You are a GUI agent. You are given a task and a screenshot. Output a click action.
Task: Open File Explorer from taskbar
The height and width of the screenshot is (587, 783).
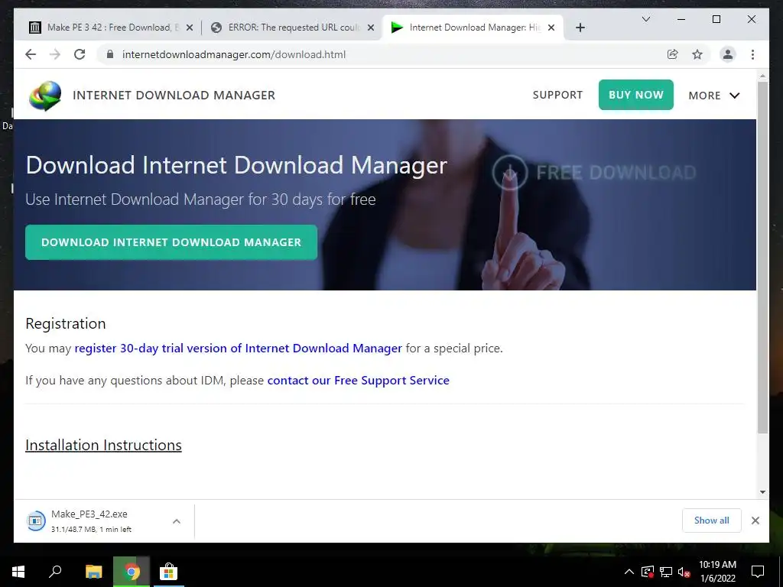93,572
